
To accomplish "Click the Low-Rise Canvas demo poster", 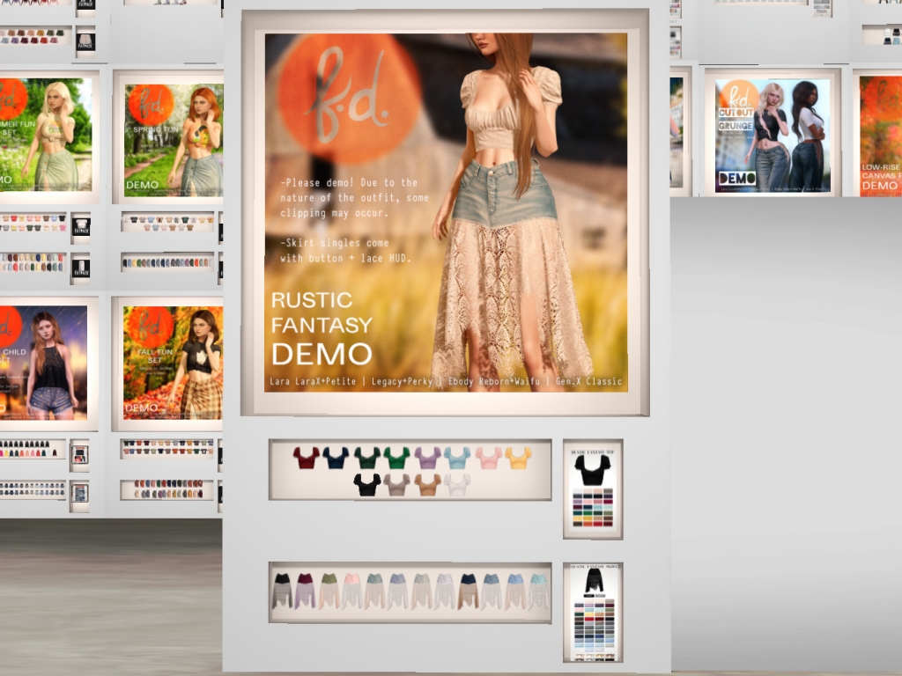I will (879, 135).
